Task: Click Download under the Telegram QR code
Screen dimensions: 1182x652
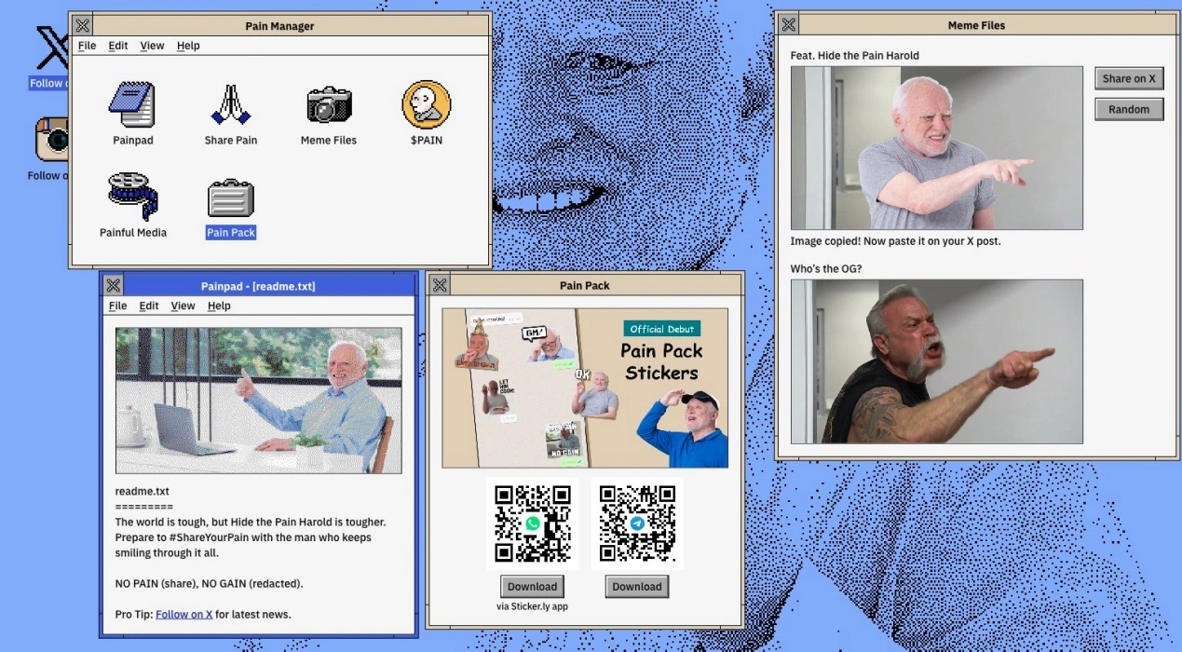Action: click(x=637, y=587)
